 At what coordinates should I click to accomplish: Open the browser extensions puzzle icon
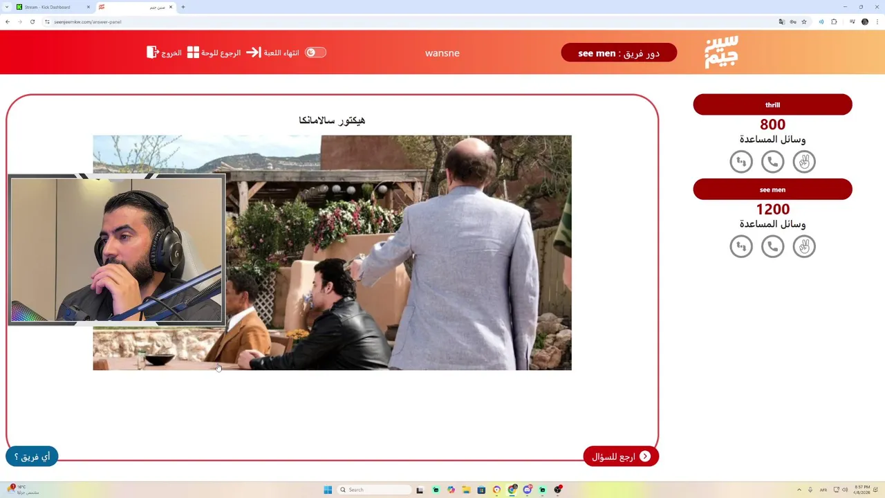[x=834, y=21]
